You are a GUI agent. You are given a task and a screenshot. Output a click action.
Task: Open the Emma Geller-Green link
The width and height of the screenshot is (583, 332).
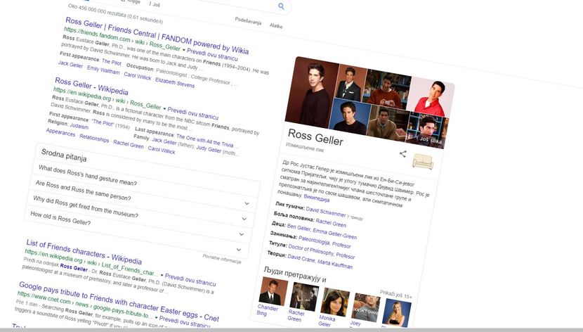click(334, 234)
